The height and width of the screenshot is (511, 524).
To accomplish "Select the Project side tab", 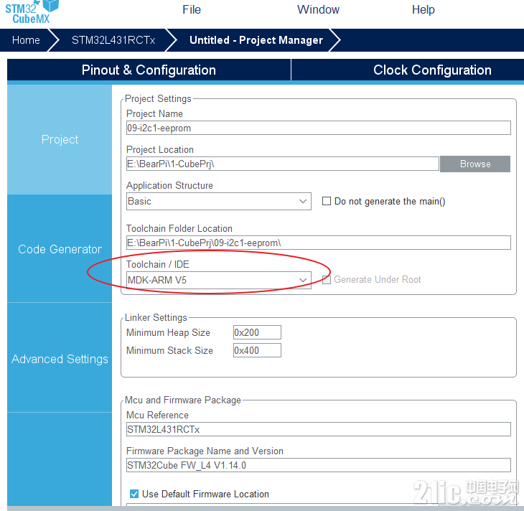I will 60,139.
